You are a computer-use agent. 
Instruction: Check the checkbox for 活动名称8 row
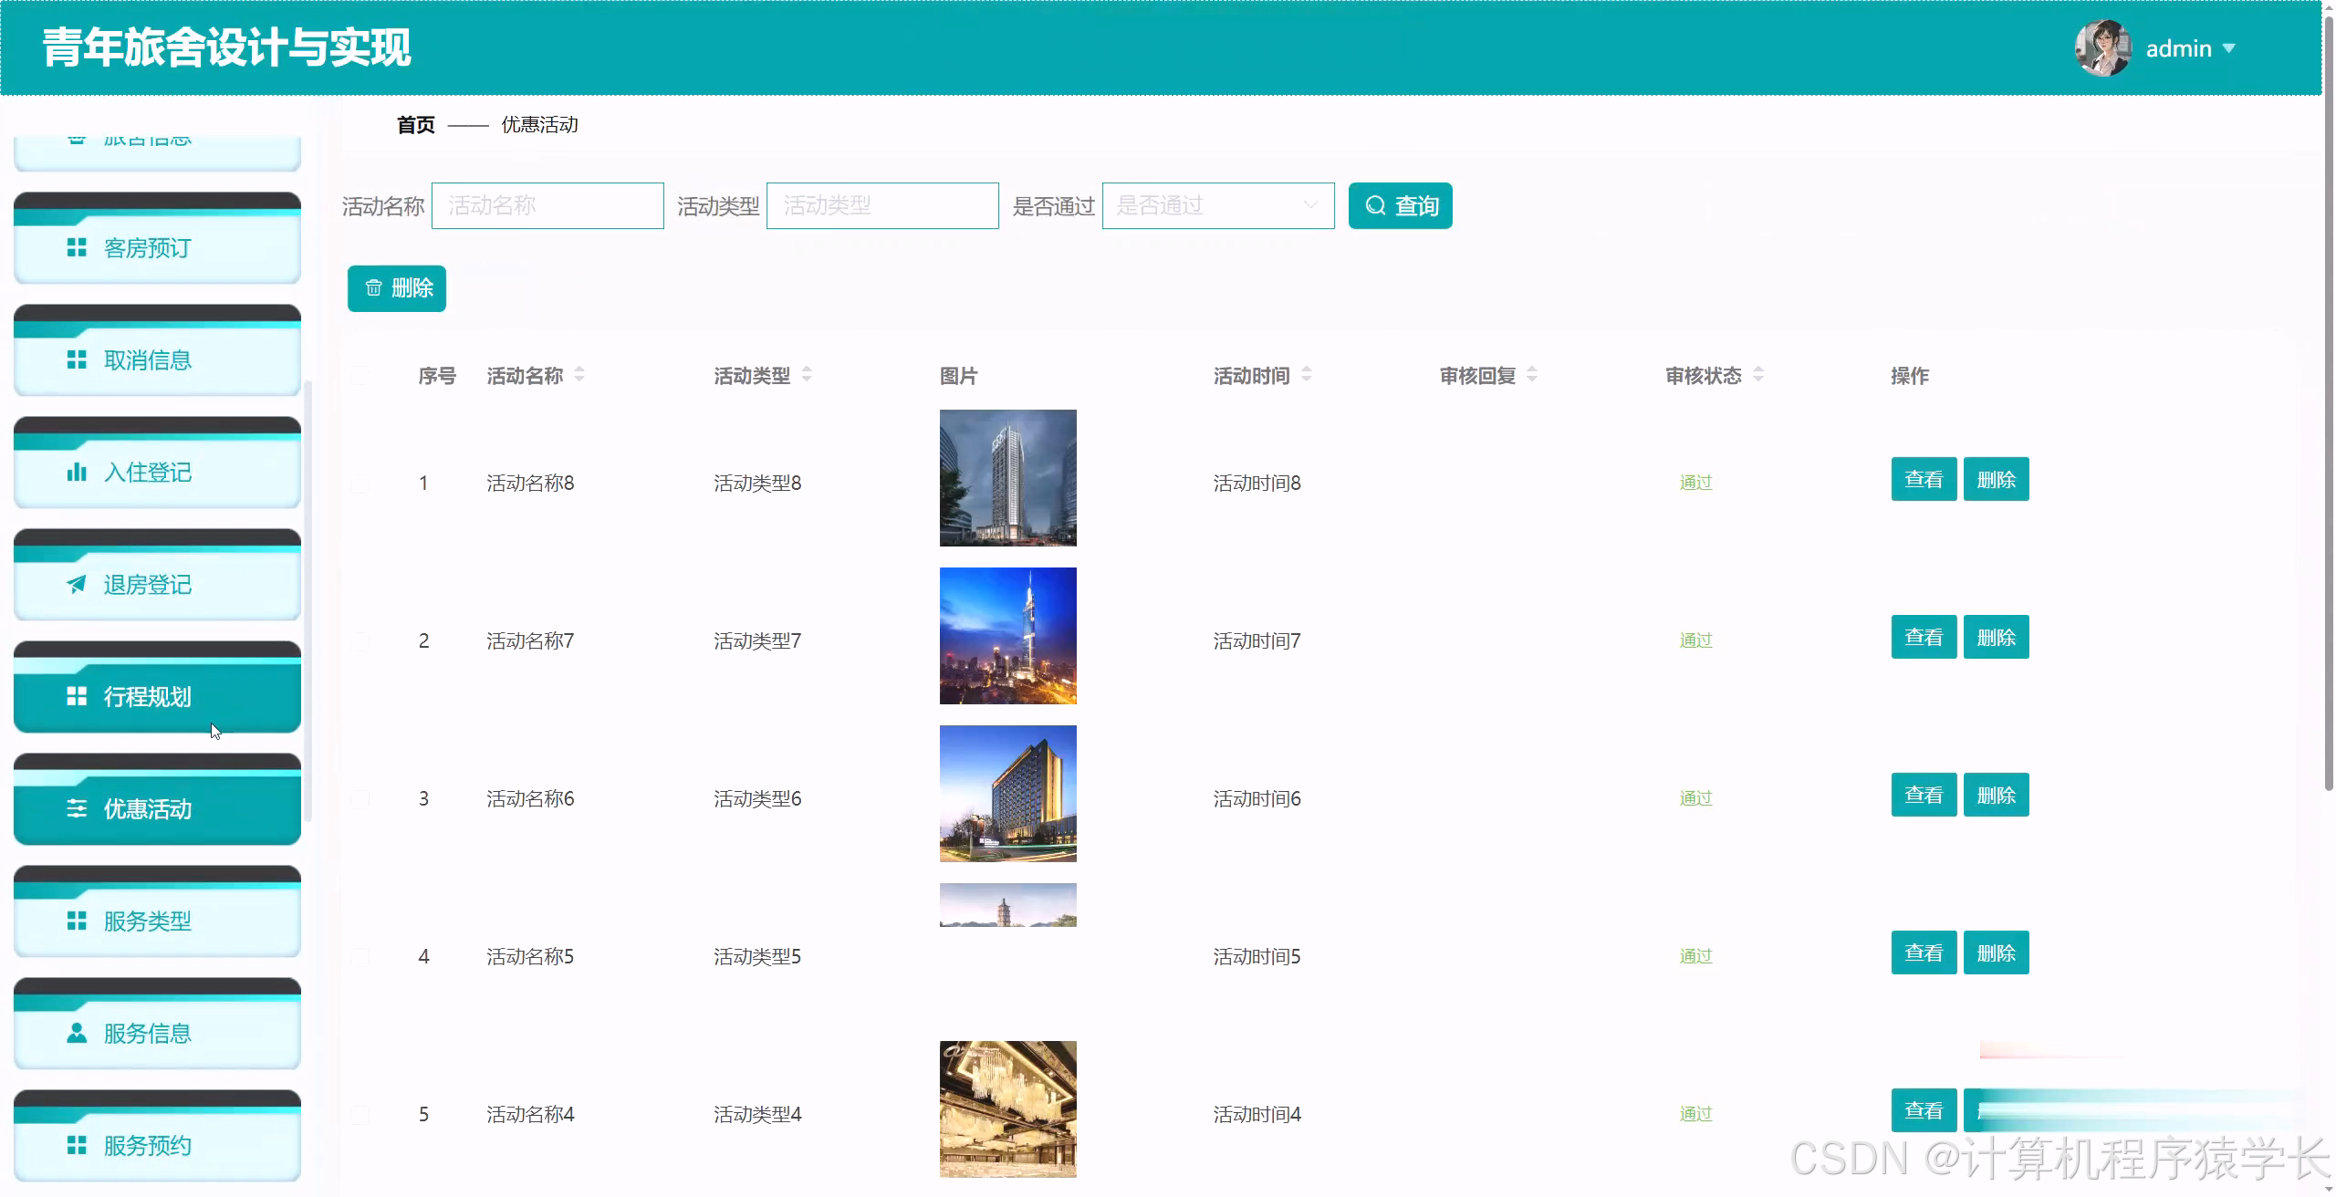click(360, 484)
